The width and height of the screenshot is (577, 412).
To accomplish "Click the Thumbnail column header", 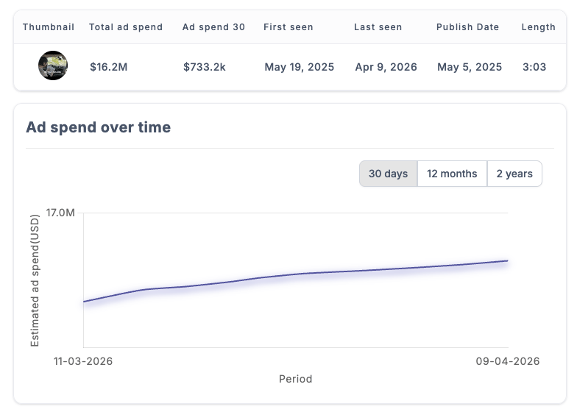I will click(49, 27).
